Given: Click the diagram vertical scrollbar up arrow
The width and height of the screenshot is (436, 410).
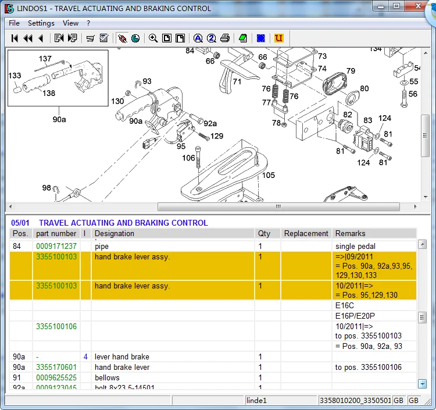Looking at the screenshot, I should pyautogui.click(x=426, y=53).
